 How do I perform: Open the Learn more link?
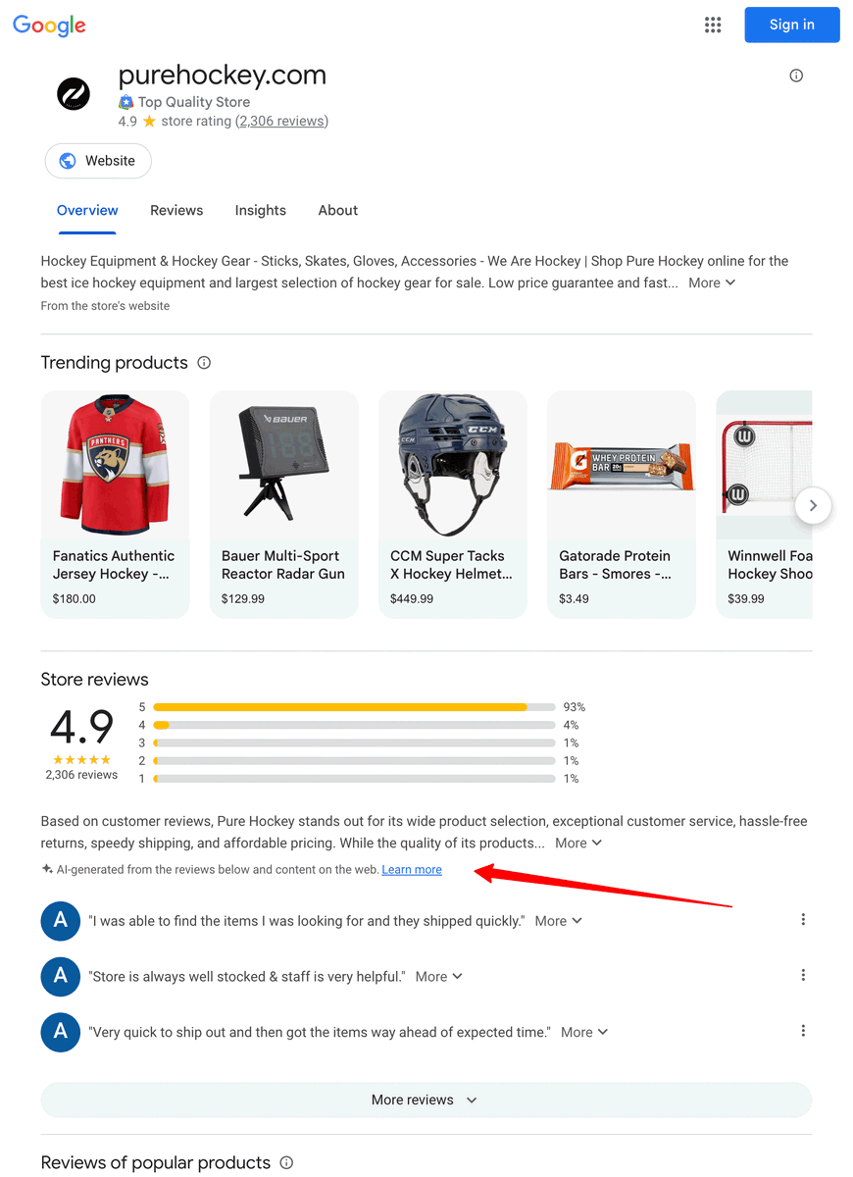tap(412, 870)
